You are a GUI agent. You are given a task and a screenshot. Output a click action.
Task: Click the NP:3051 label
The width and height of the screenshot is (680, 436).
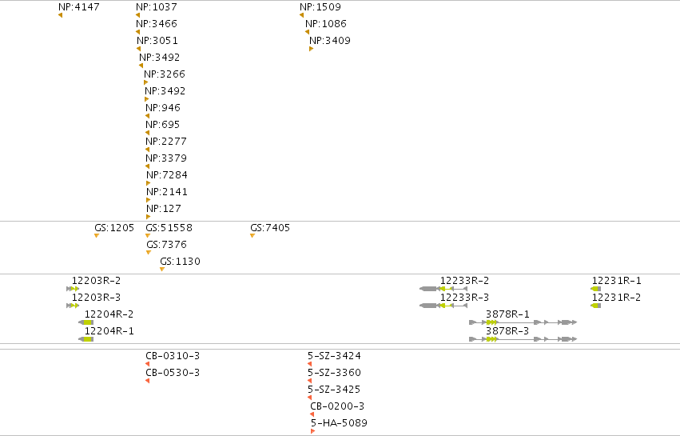pyautogui.click(x=157, y=41)
